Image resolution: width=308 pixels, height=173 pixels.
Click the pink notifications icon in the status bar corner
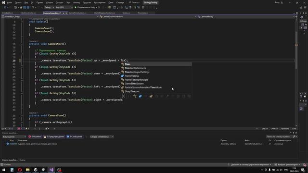[305, 165]
